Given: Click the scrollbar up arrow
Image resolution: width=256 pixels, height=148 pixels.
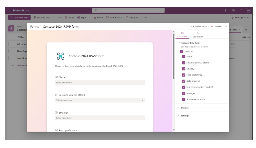Looking at the screenshot, I should [x=174, y=32].
